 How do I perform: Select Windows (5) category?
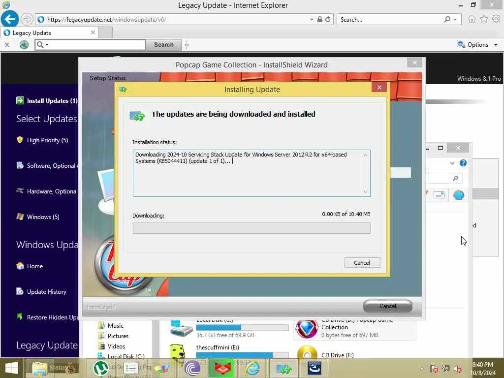tap(43, 217)
